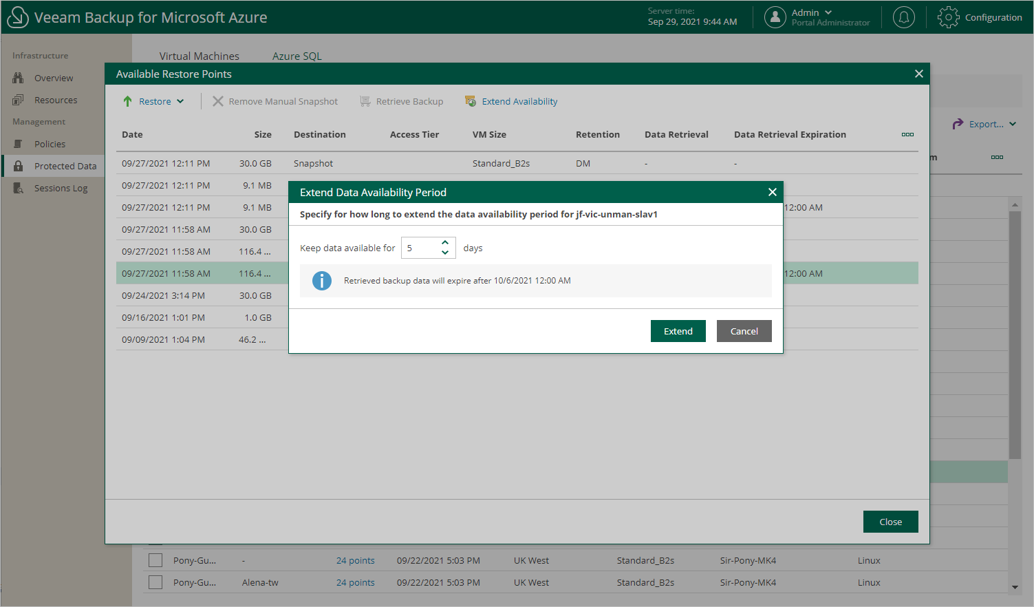Click the Export arrow icon
Viewport: 1034px width, 607px height.
point(958,124)
